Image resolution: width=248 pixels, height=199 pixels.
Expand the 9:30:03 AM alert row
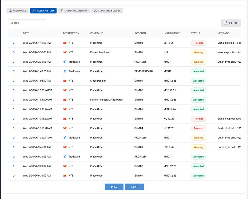point(14,157)
